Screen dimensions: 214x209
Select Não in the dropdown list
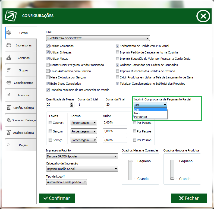tap(150, 113)
